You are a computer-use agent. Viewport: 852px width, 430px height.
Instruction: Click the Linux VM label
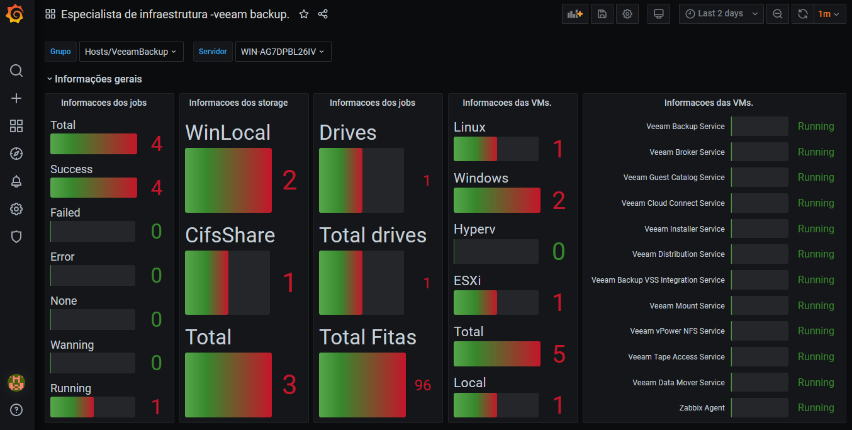click(x=469, y=127)
